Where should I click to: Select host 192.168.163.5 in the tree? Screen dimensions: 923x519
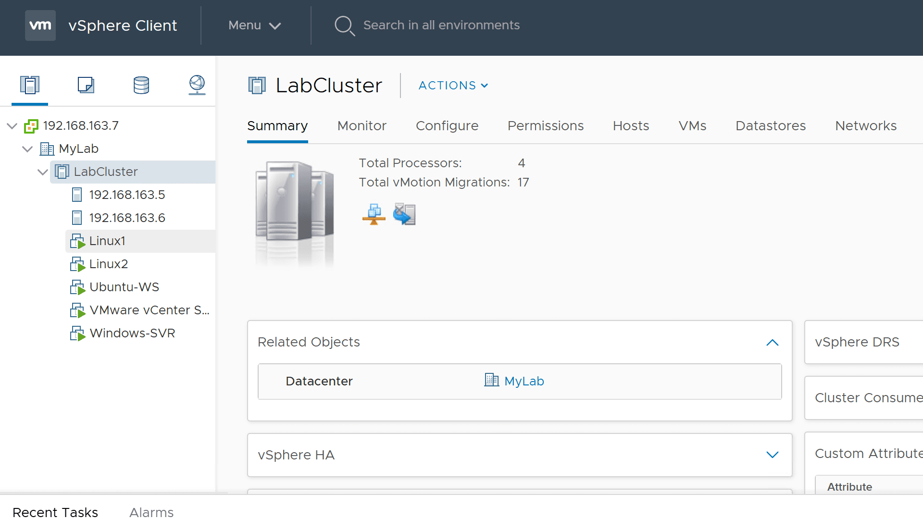(127, 195)
